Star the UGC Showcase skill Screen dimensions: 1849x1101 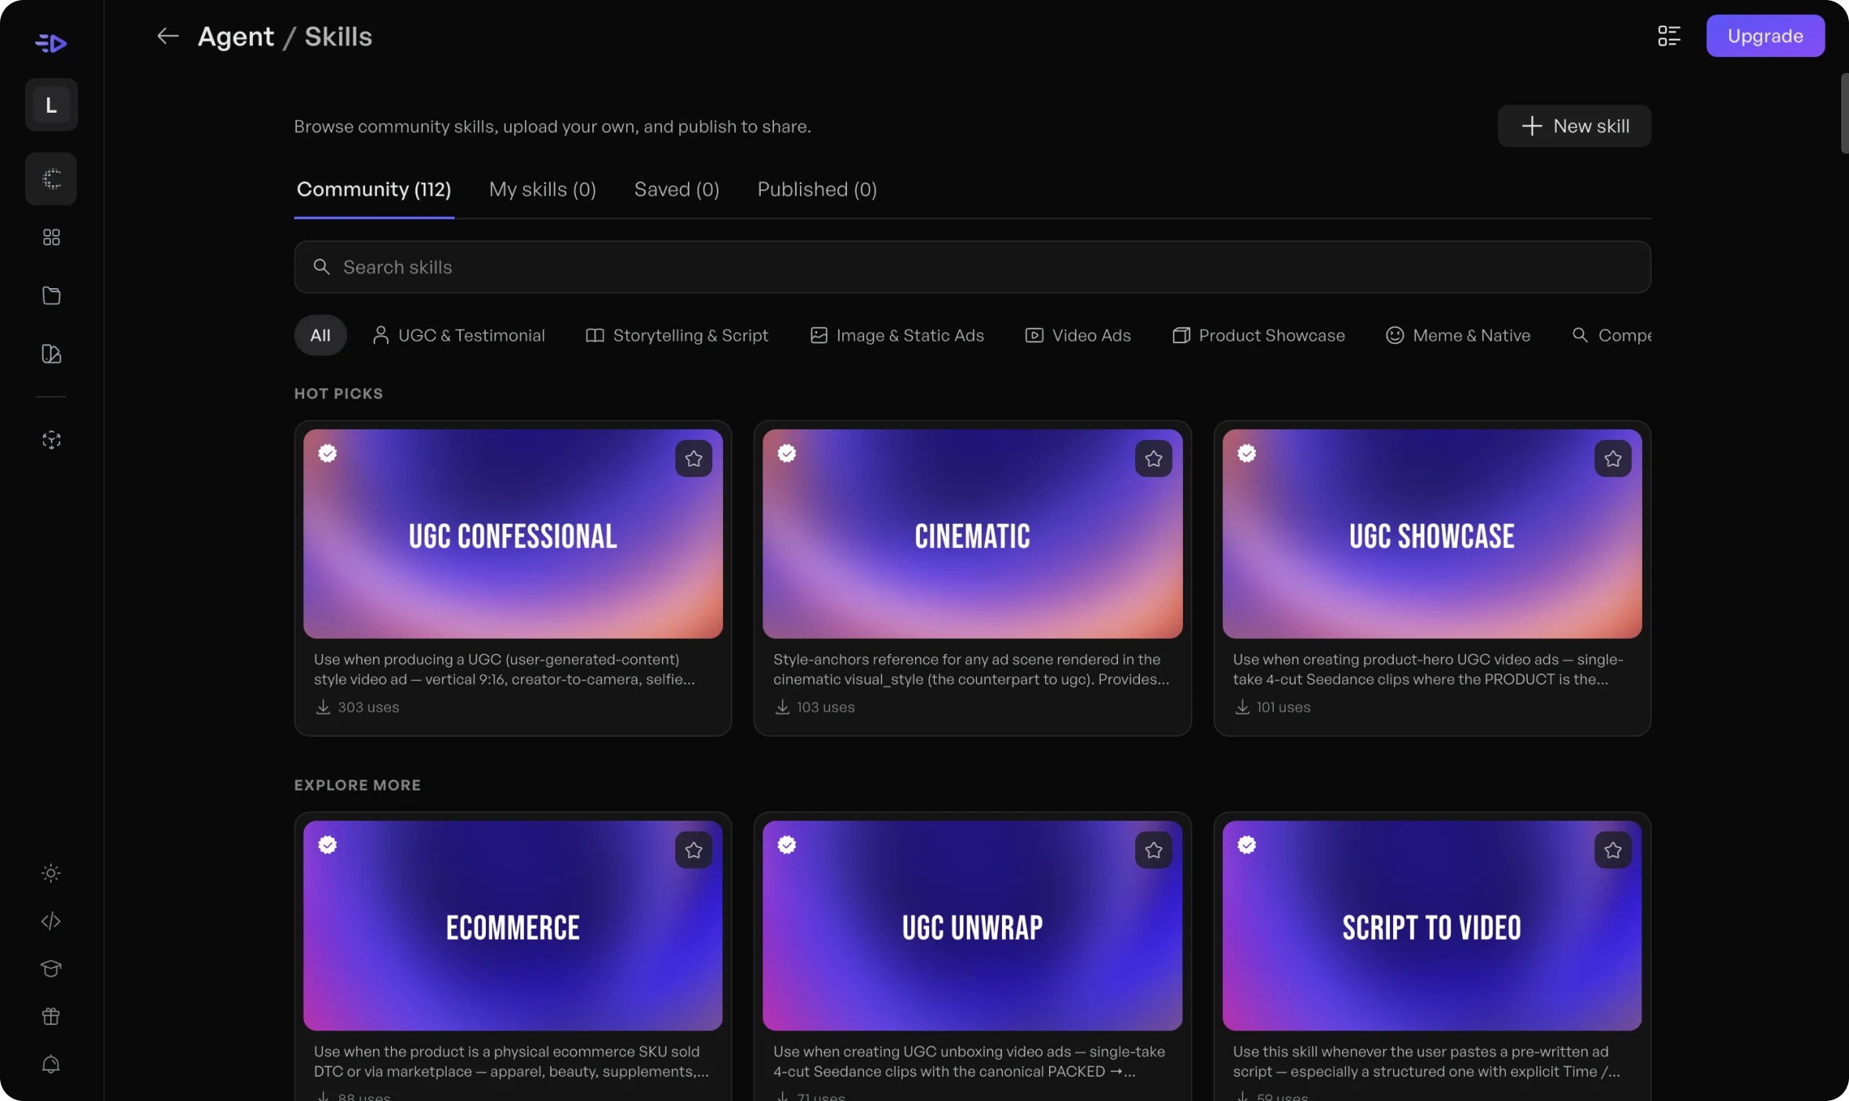[x=1612, y=459]
